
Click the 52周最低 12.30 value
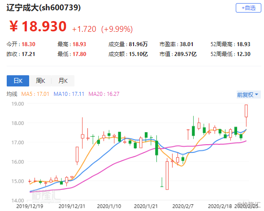tap(230, 54)
